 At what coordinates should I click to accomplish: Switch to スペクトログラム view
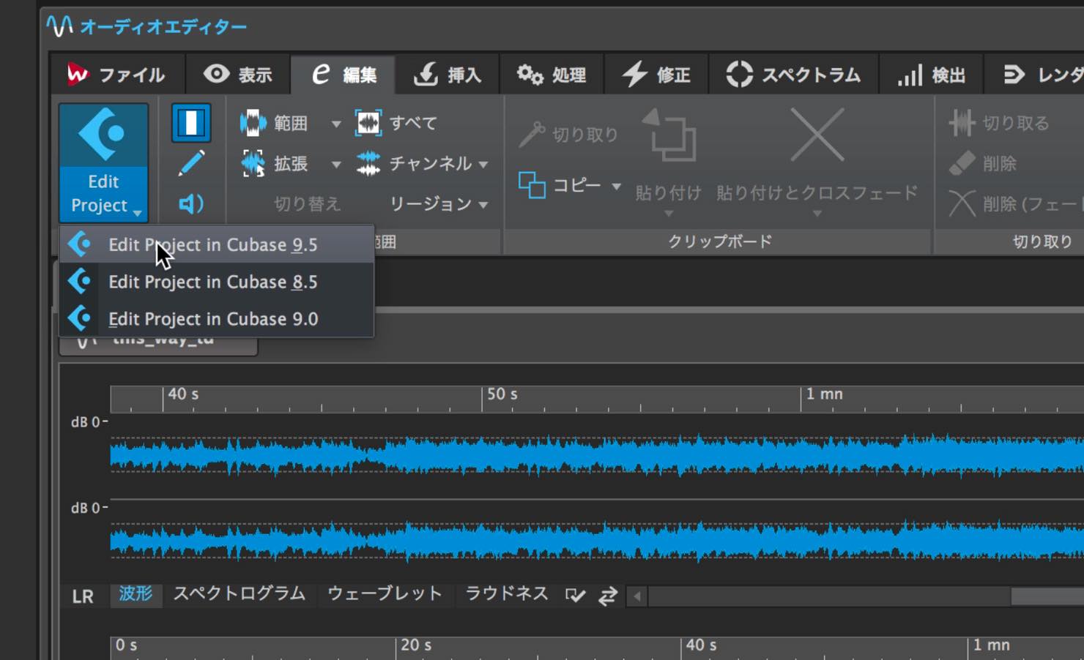[239, 593]
